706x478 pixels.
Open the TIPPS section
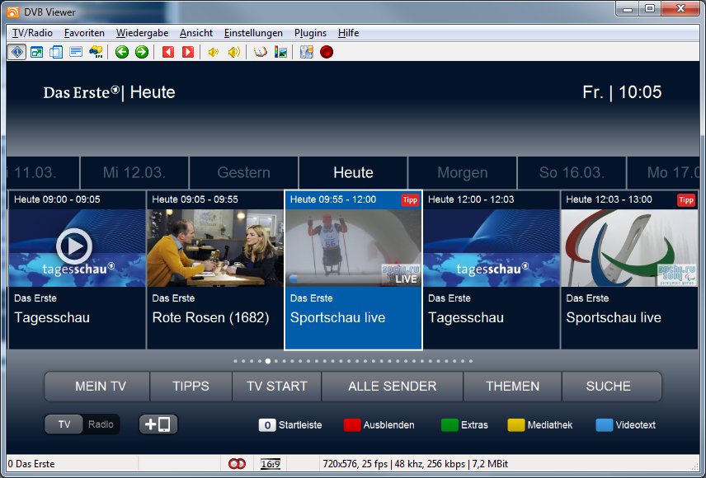[191, 386]
